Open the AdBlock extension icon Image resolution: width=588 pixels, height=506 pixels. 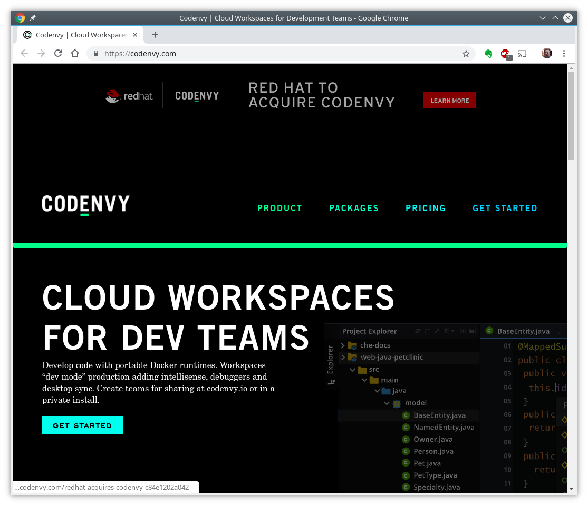pos(505,53)
